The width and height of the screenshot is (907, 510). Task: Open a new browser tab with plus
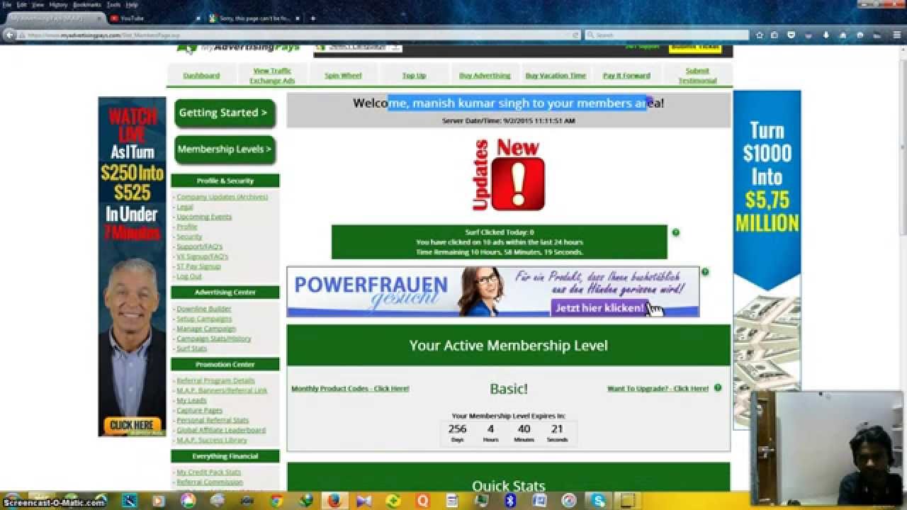click(312, 18)
